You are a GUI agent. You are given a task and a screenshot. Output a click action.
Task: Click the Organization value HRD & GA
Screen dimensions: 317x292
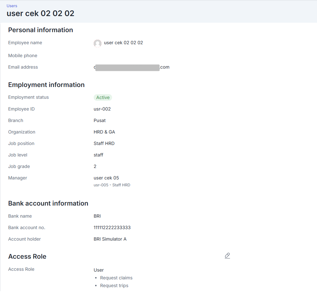click(104, 132)
